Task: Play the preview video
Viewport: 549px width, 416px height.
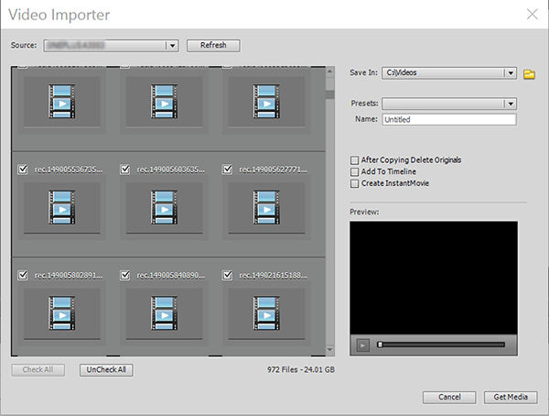Action: pyautogui.click(x=362, y=345)
